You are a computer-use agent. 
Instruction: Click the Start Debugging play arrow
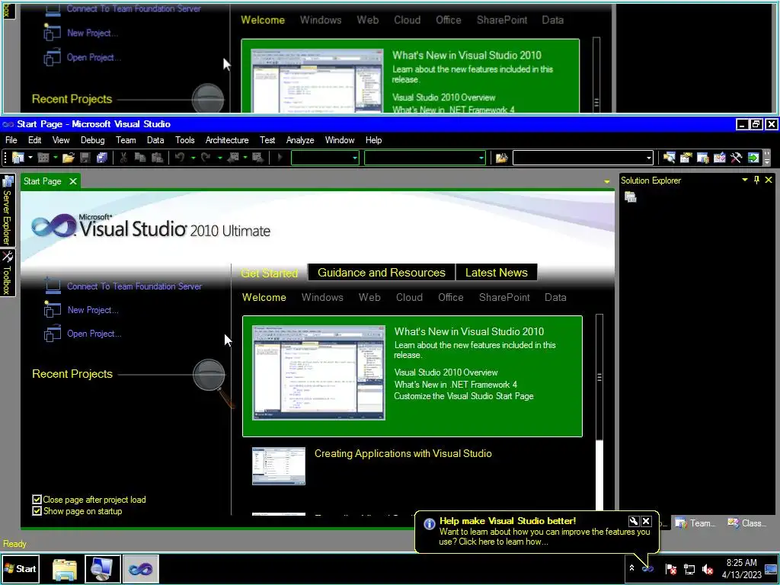click(280, 158)
